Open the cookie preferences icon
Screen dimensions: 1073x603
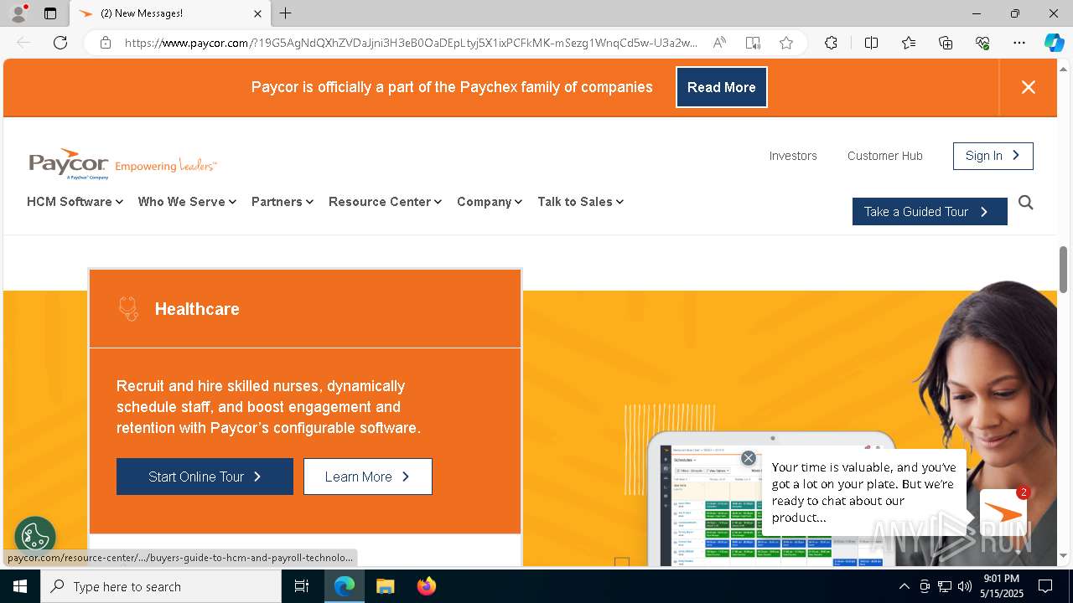[35, 537]
